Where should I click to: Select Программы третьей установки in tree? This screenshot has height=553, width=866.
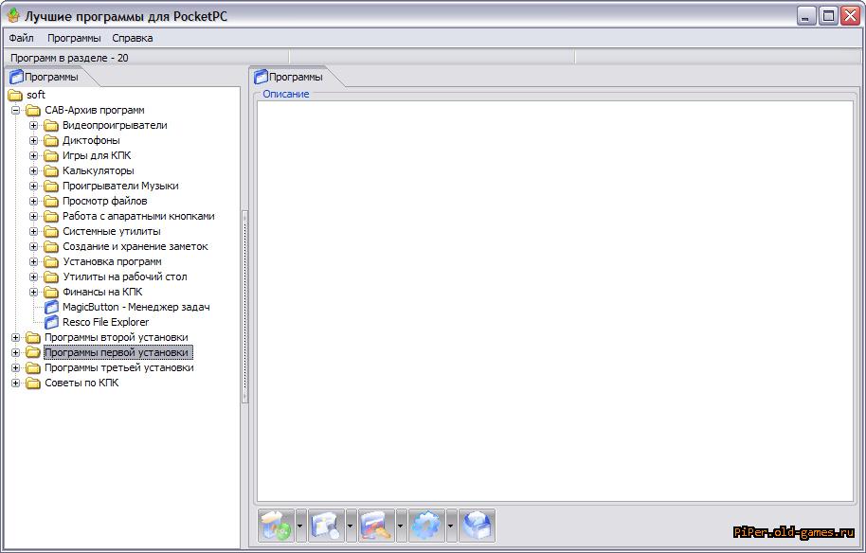(118, 367)
